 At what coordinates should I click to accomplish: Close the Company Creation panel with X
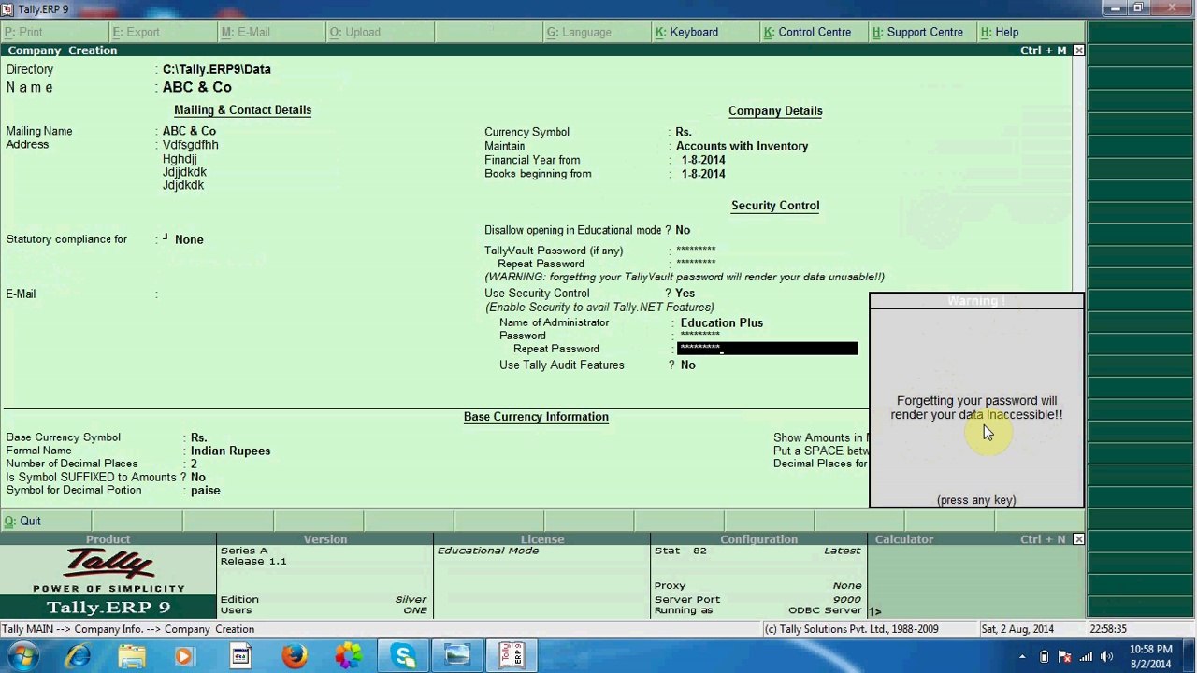point(1078,50)
